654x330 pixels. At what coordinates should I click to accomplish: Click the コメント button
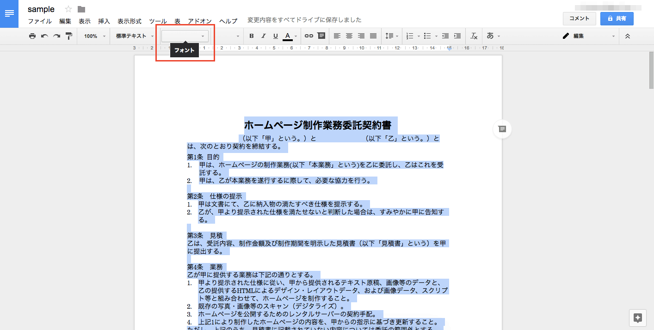[x=579, y=18]
